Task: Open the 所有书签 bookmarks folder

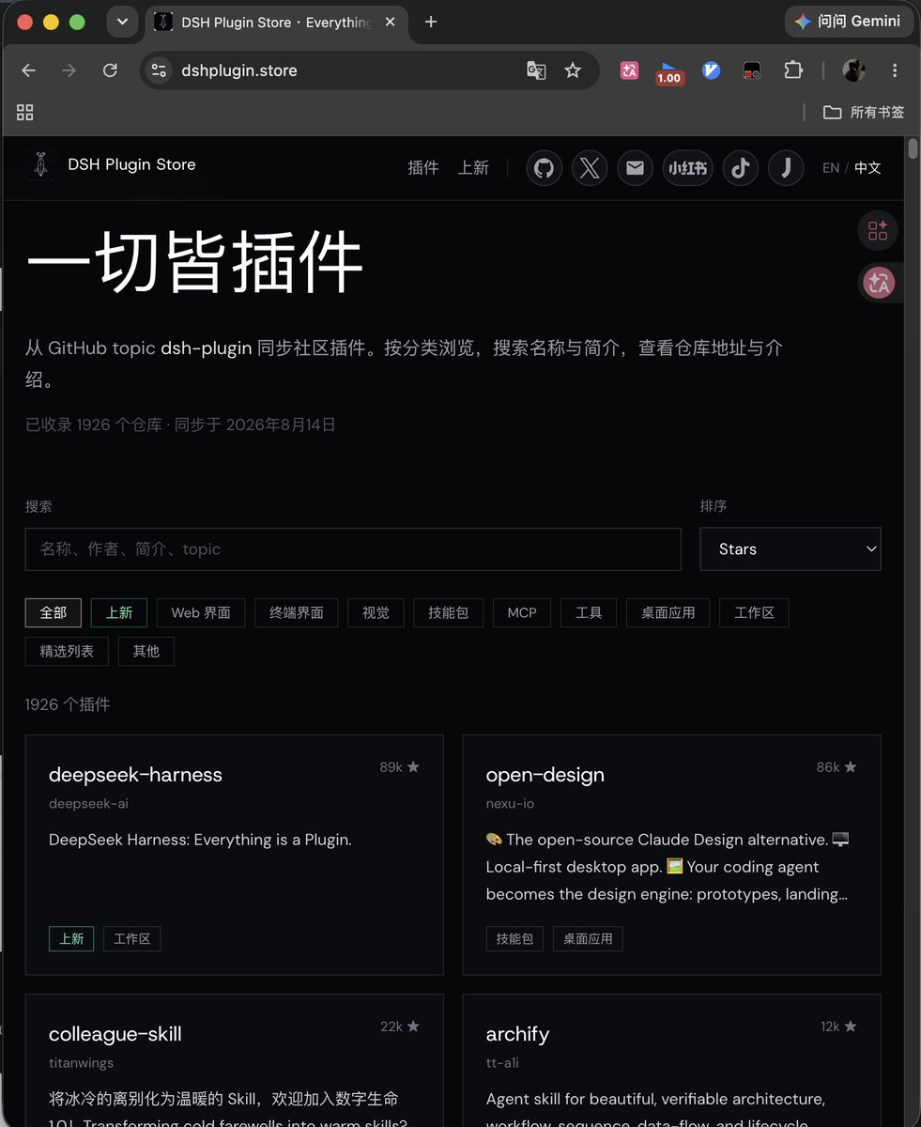Action: coord(864,113)
